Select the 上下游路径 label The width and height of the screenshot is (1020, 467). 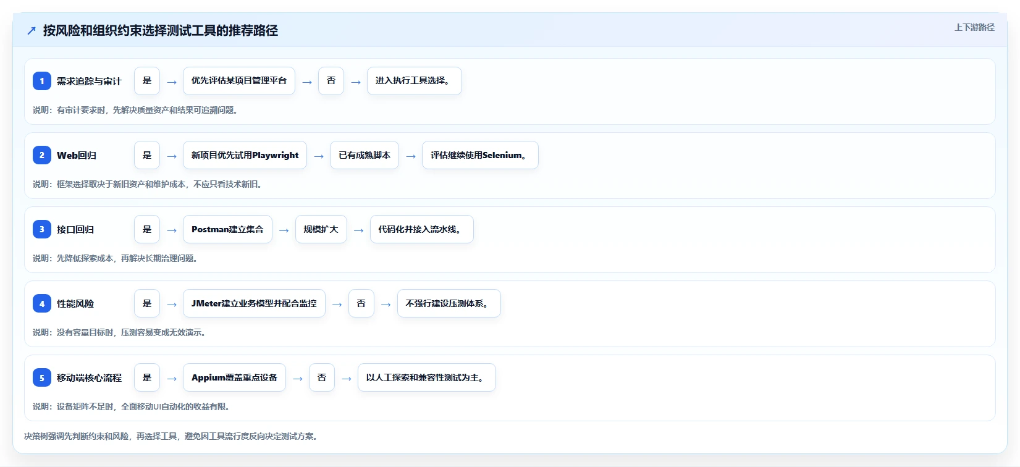(x=974, y=27)
